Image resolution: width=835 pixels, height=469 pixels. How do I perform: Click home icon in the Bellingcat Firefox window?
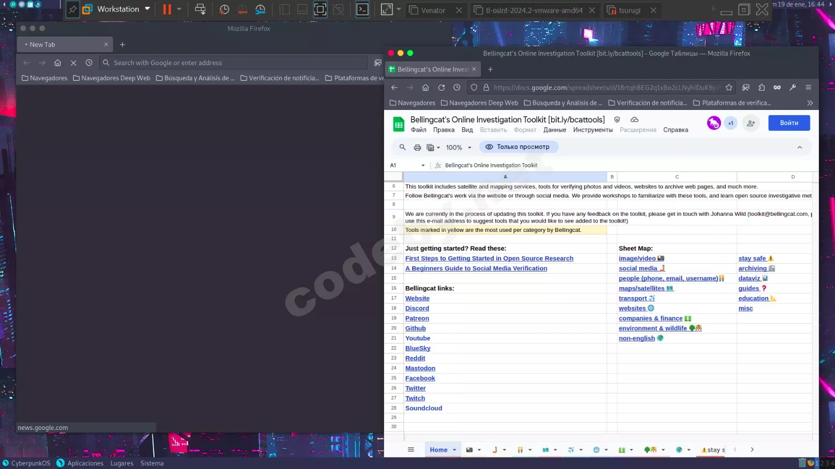coord(426,88)
